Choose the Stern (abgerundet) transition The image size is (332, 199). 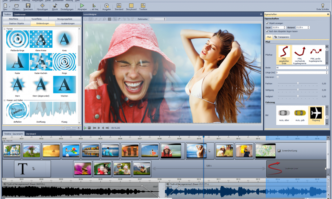(41, 85)
